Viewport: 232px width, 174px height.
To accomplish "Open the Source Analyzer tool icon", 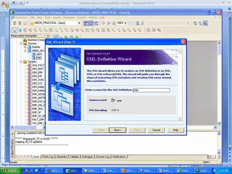I will 56,37.
